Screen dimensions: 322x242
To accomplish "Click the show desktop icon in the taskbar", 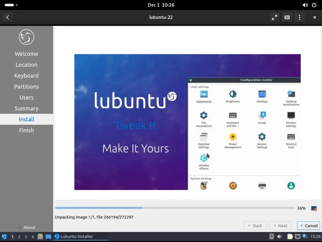I will pos(48,237).
